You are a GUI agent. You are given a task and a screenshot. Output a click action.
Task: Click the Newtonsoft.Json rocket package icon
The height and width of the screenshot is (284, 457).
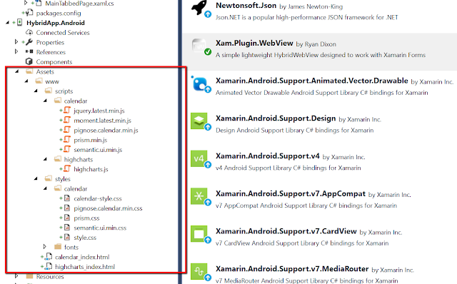click(200, 8)
